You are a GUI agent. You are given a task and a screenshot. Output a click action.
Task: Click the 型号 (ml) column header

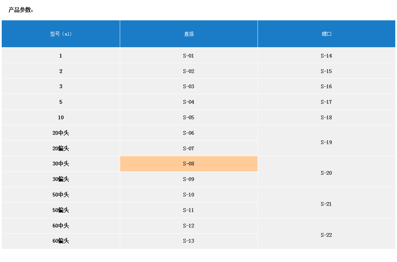tap(61, 34)
